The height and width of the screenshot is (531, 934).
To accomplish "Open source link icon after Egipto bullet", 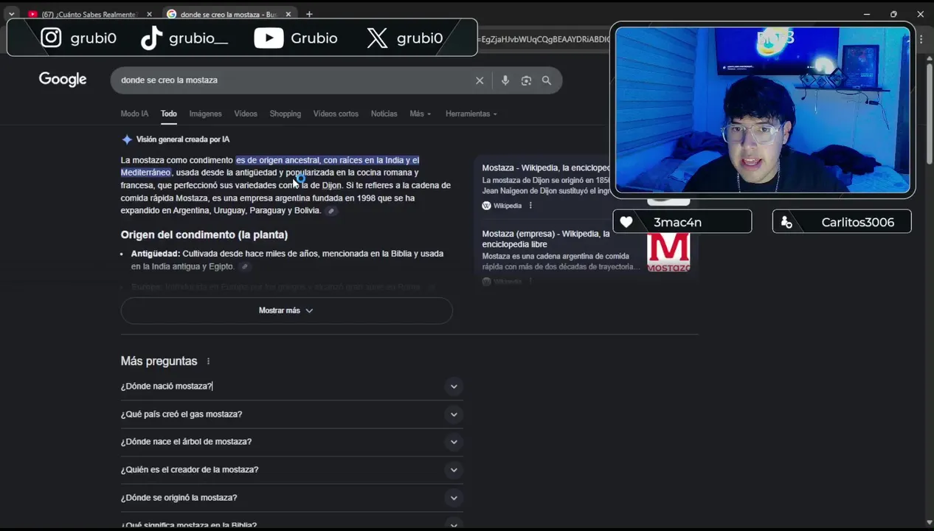I will (x=244, y=267).
